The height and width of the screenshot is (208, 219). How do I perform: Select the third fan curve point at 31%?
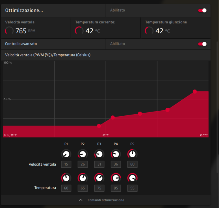coord(140,114)
